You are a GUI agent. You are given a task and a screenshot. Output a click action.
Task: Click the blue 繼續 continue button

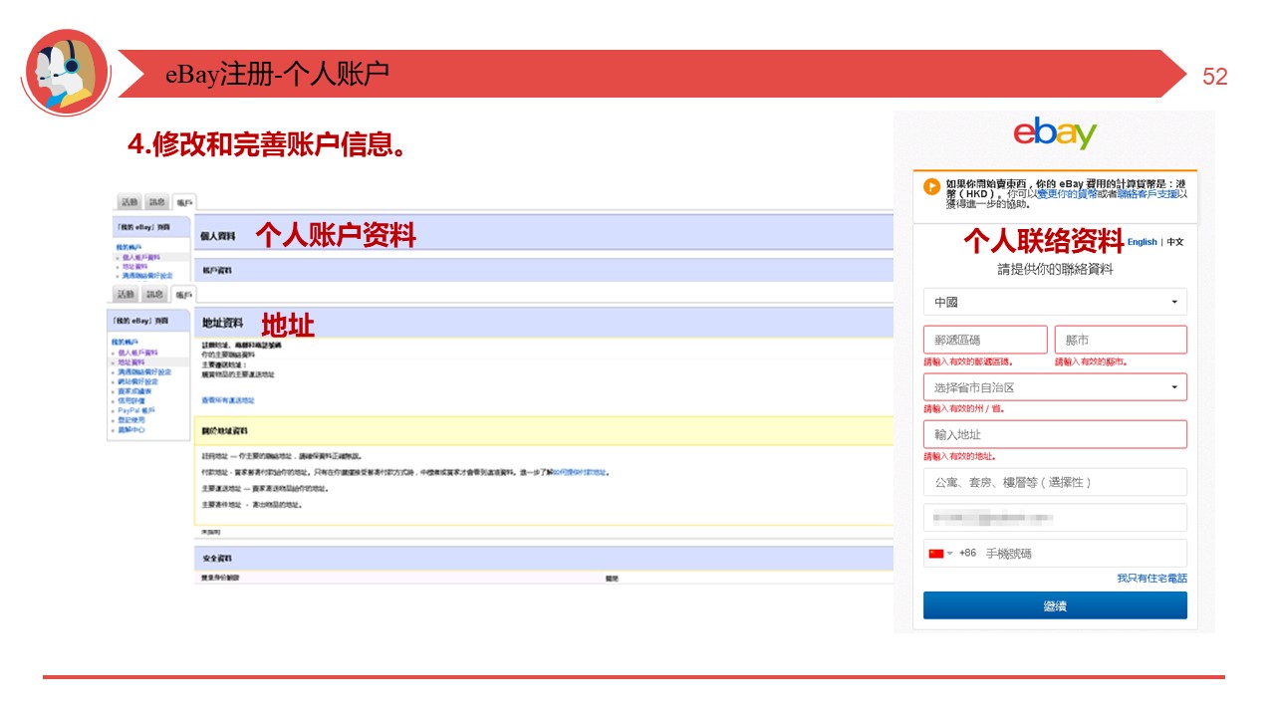coord(1055,605)
